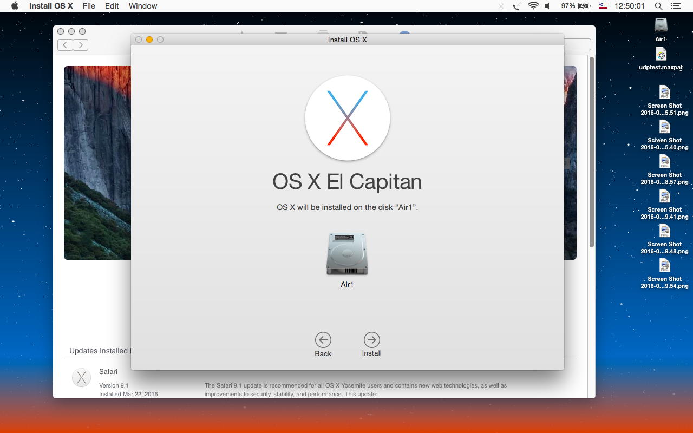Click the forward arrow in App Store window
The width and height of the screenshot is (693, 433).
click(81, 45)
